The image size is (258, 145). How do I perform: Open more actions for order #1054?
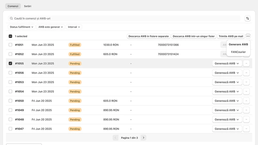coord(246,92)
